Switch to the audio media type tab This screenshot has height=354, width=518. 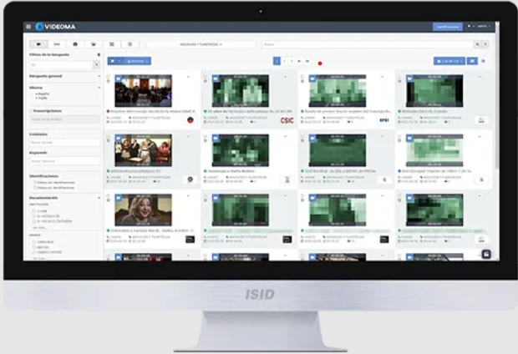click(57, 44)
